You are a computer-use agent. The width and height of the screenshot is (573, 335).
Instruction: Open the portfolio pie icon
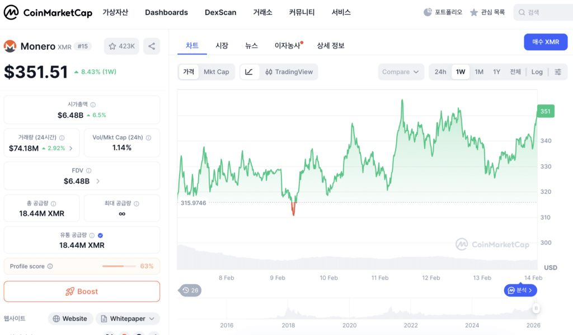click(x=428, y=12)
